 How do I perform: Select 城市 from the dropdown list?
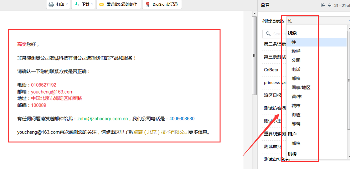[296, 106]
